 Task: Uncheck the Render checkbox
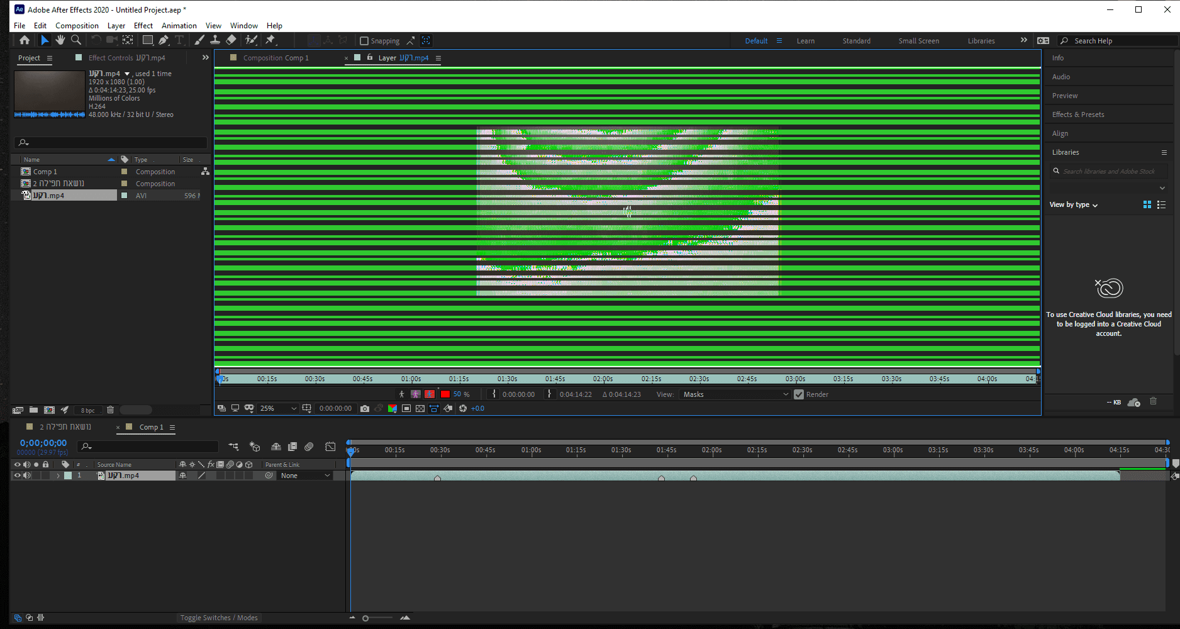(799, 394)
